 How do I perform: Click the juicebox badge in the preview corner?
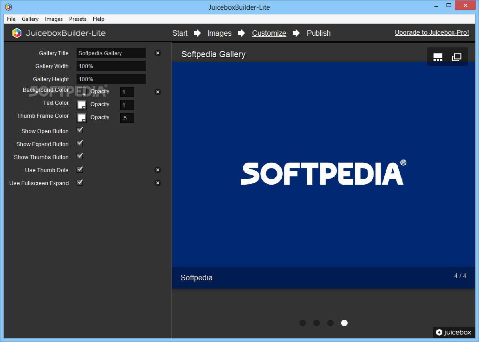pyautogui.click(x=453, y=332)
